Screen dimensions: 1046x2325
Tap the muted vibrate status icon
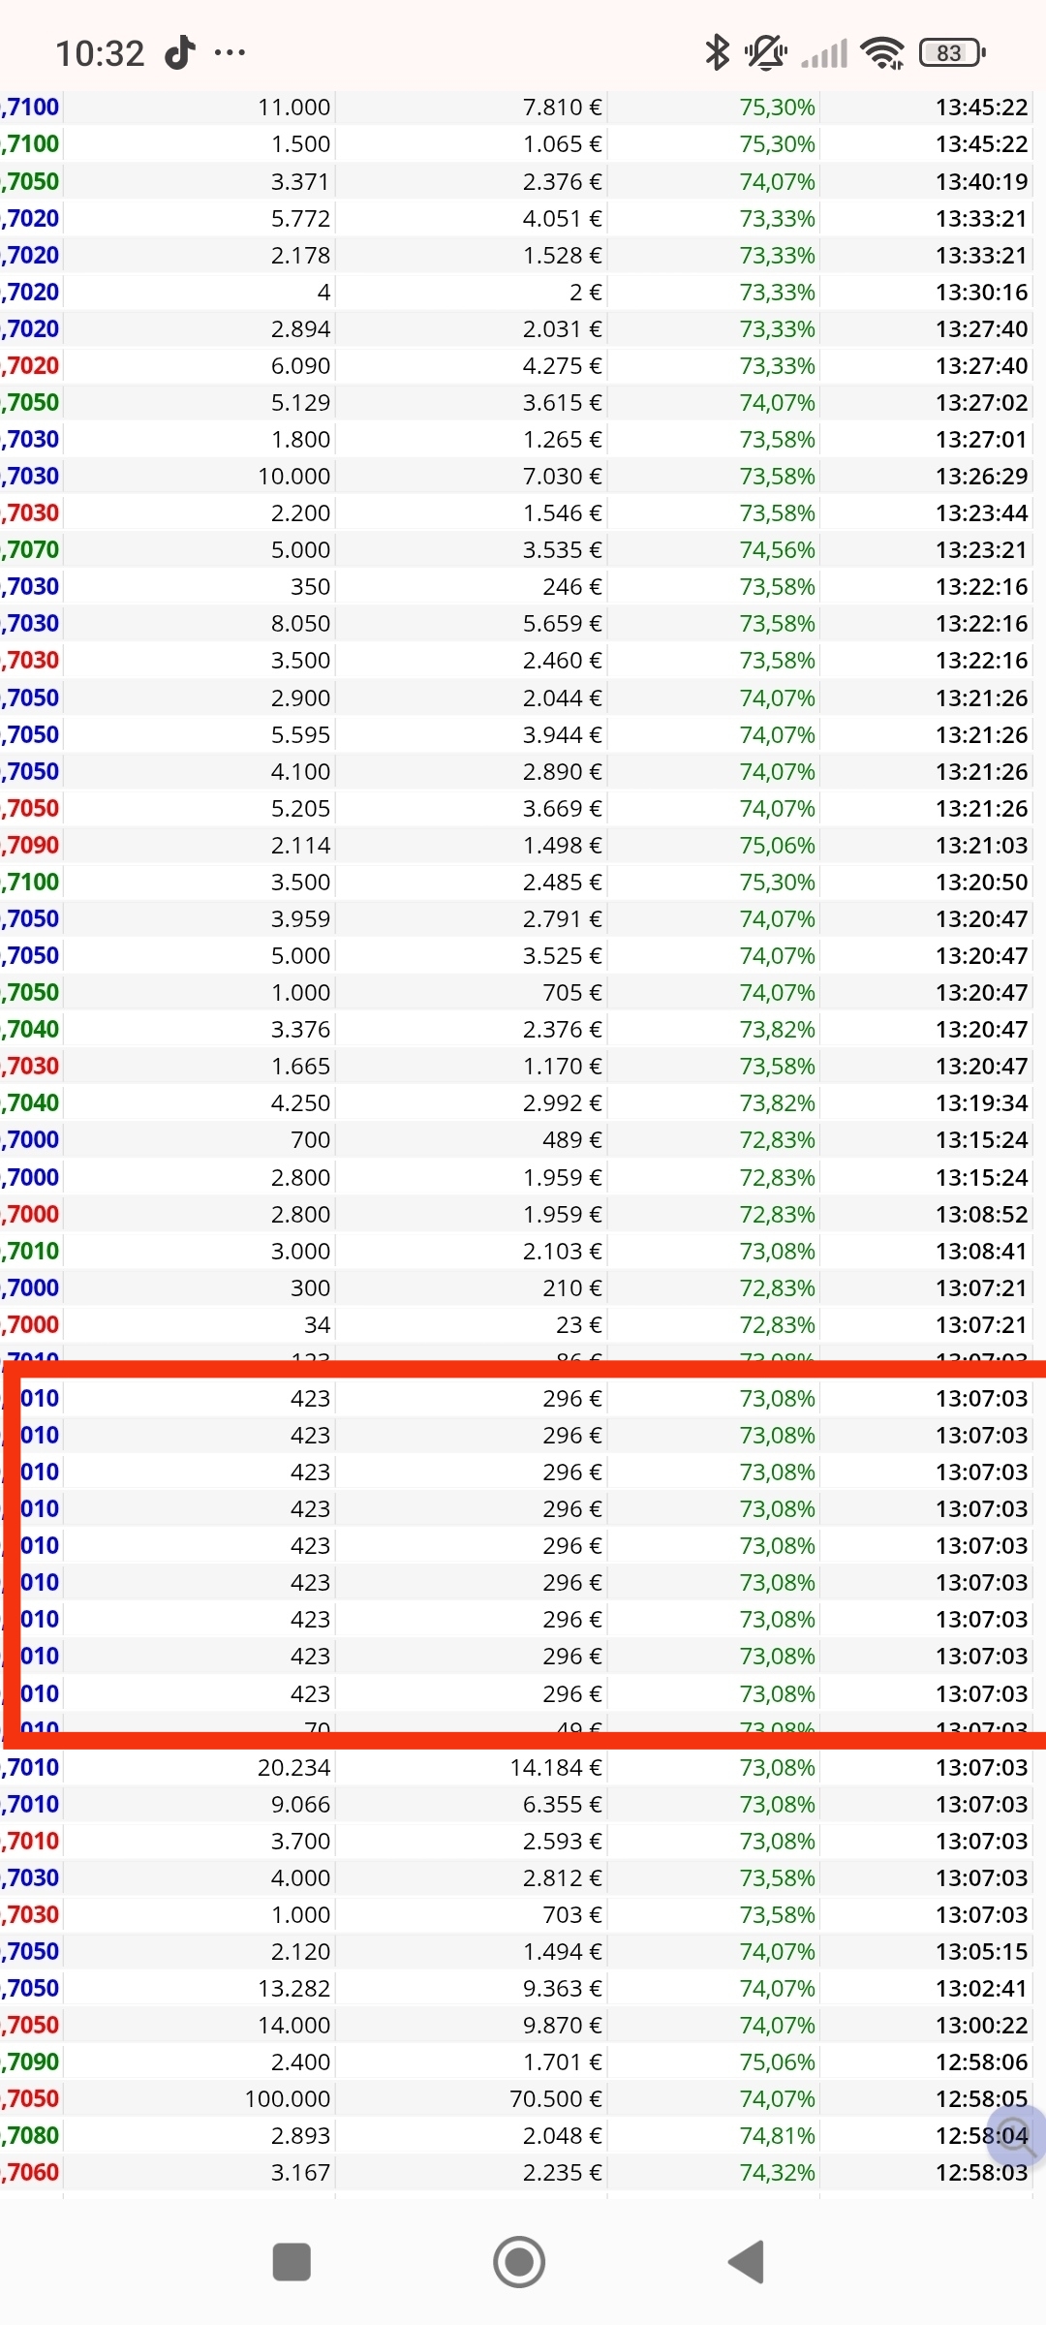click(765, 52)
